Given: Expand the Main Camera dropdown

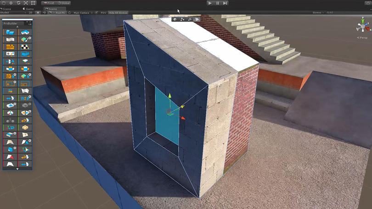Looking at the screenshot, I should click(83, 13).
